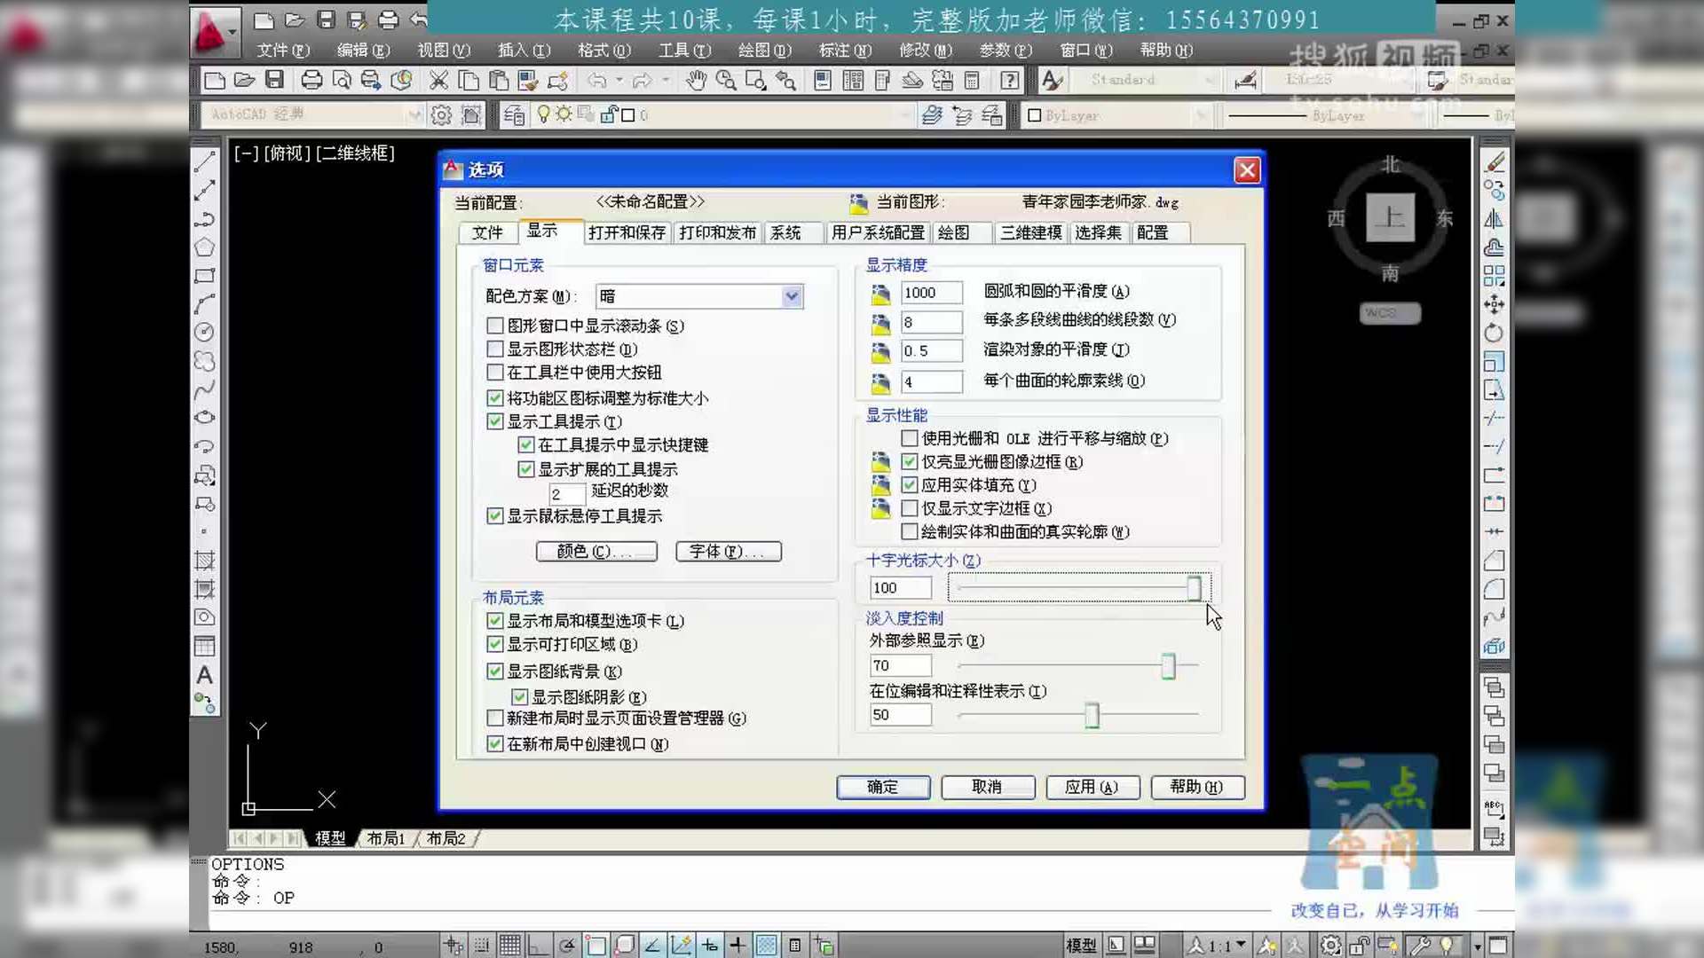The height and width of the screenshot is (958, 1704).
Task: Switch to the 三维建模 tab in Options
Action: tap(1029, 232)
